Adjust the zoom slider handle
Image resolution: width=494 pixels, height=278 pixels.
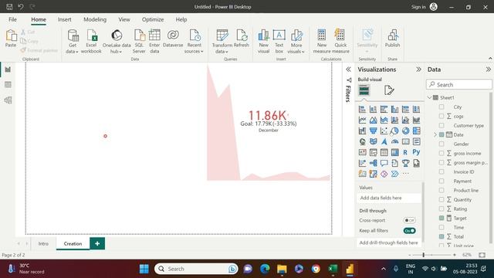click(424, 255)
